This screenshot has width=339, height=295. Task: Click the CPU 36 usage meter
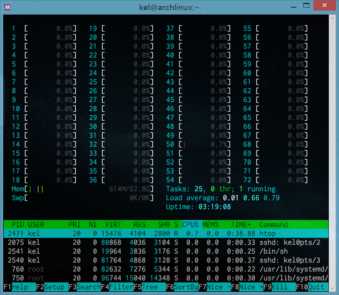pyautogui.click(x=121, y=180)
